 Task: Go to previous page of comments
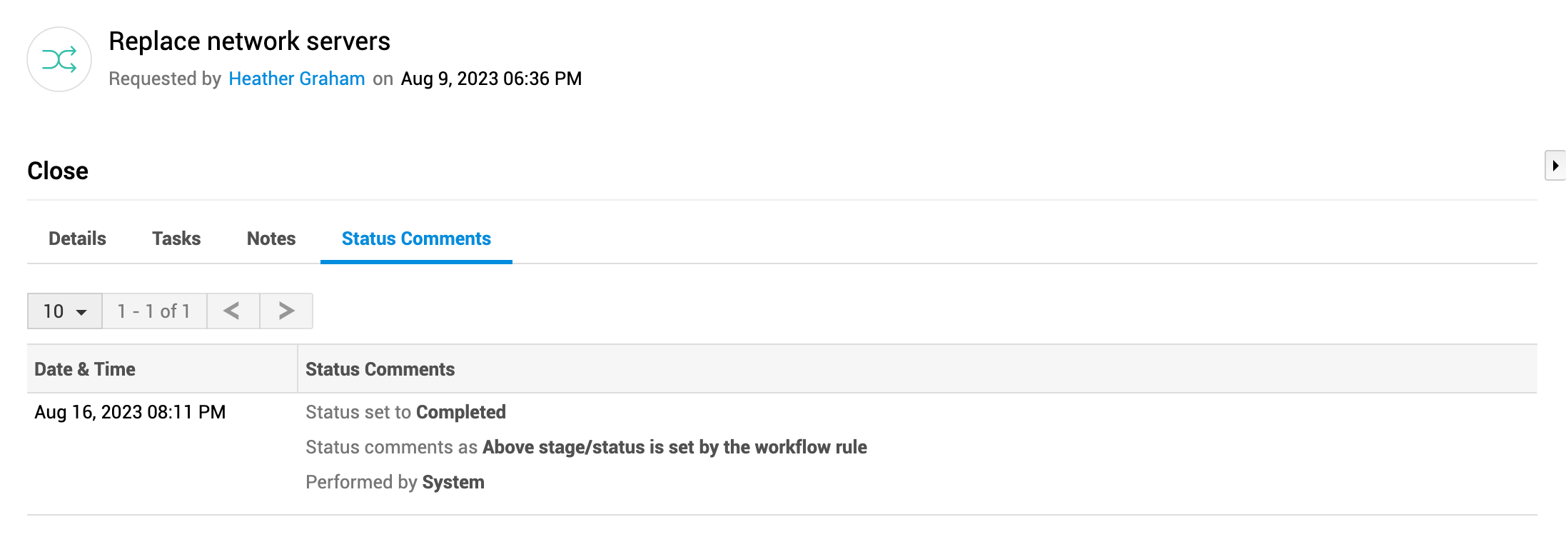coord(232,311)
